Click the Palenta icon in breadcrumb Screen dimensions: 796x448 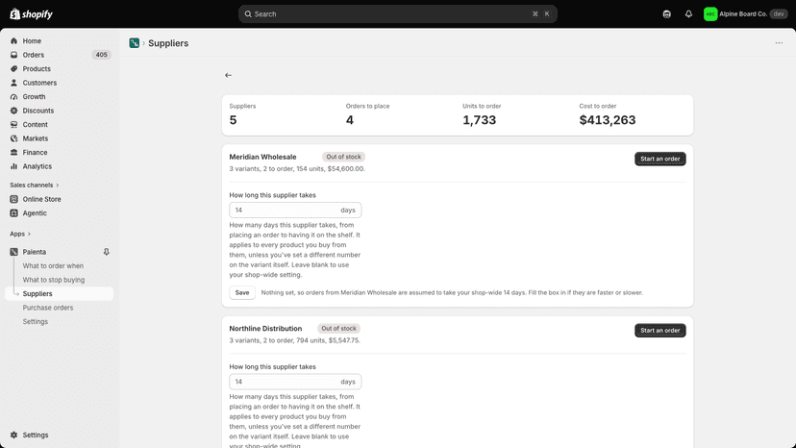point(134,43)
